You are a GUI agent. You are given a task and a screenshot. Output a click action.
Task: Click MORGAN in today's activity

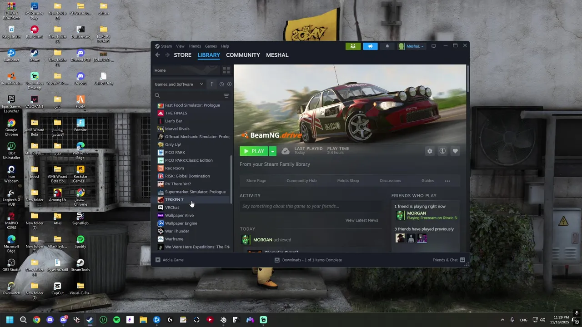coord(263,240)
